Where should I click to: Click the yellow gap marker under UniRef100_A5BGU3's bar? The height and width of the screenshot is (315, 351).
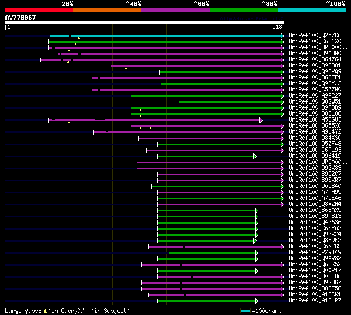click(x=69, y=122)
